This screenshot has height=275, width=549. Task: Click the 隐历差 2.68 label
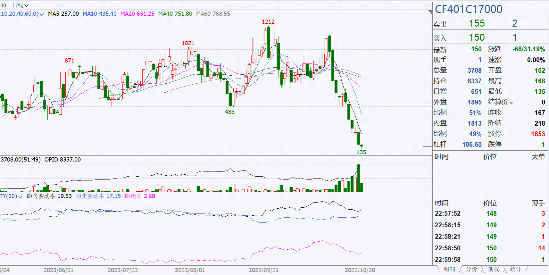click(140, 196)
